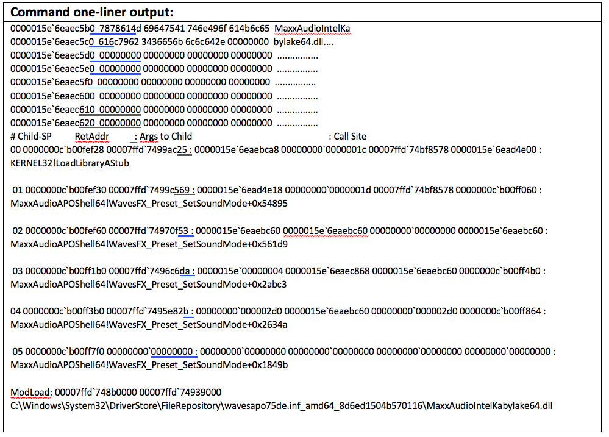Click return address 00007ffd`7499ac25
This screenshot has width=609, height=437.
point(147,150)
